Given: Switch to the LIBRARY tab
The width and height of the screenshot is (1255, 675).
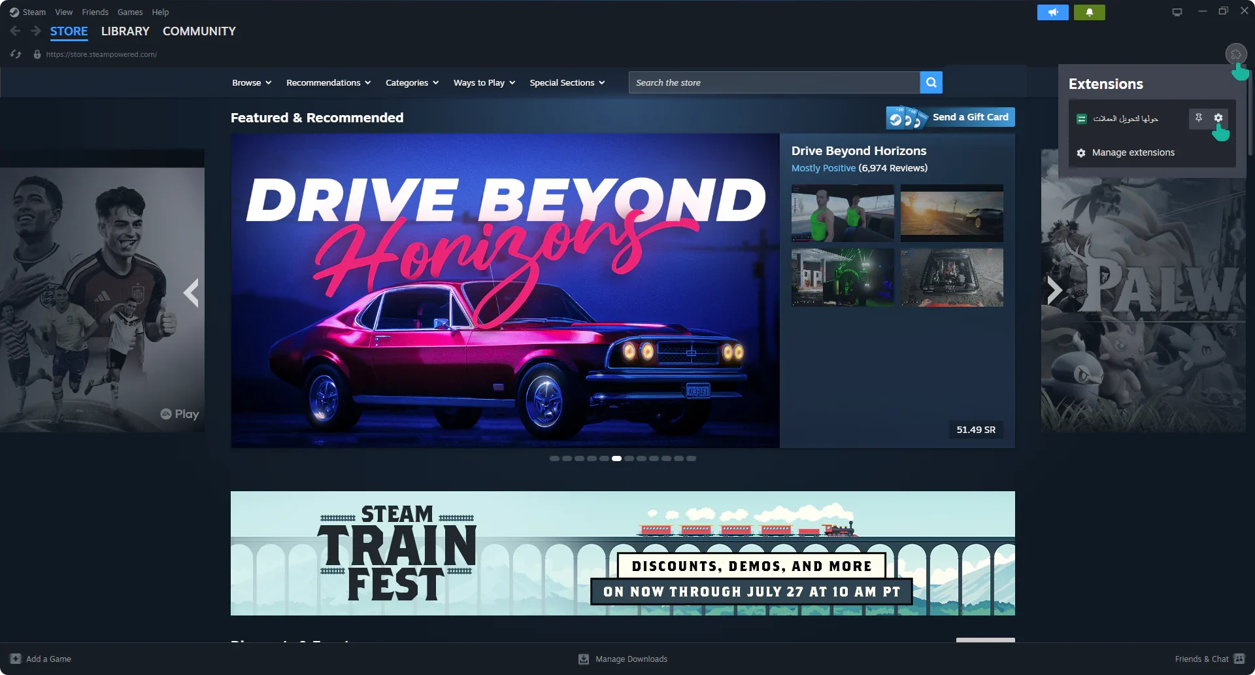Looking at the screenshot, I should 125,31.
